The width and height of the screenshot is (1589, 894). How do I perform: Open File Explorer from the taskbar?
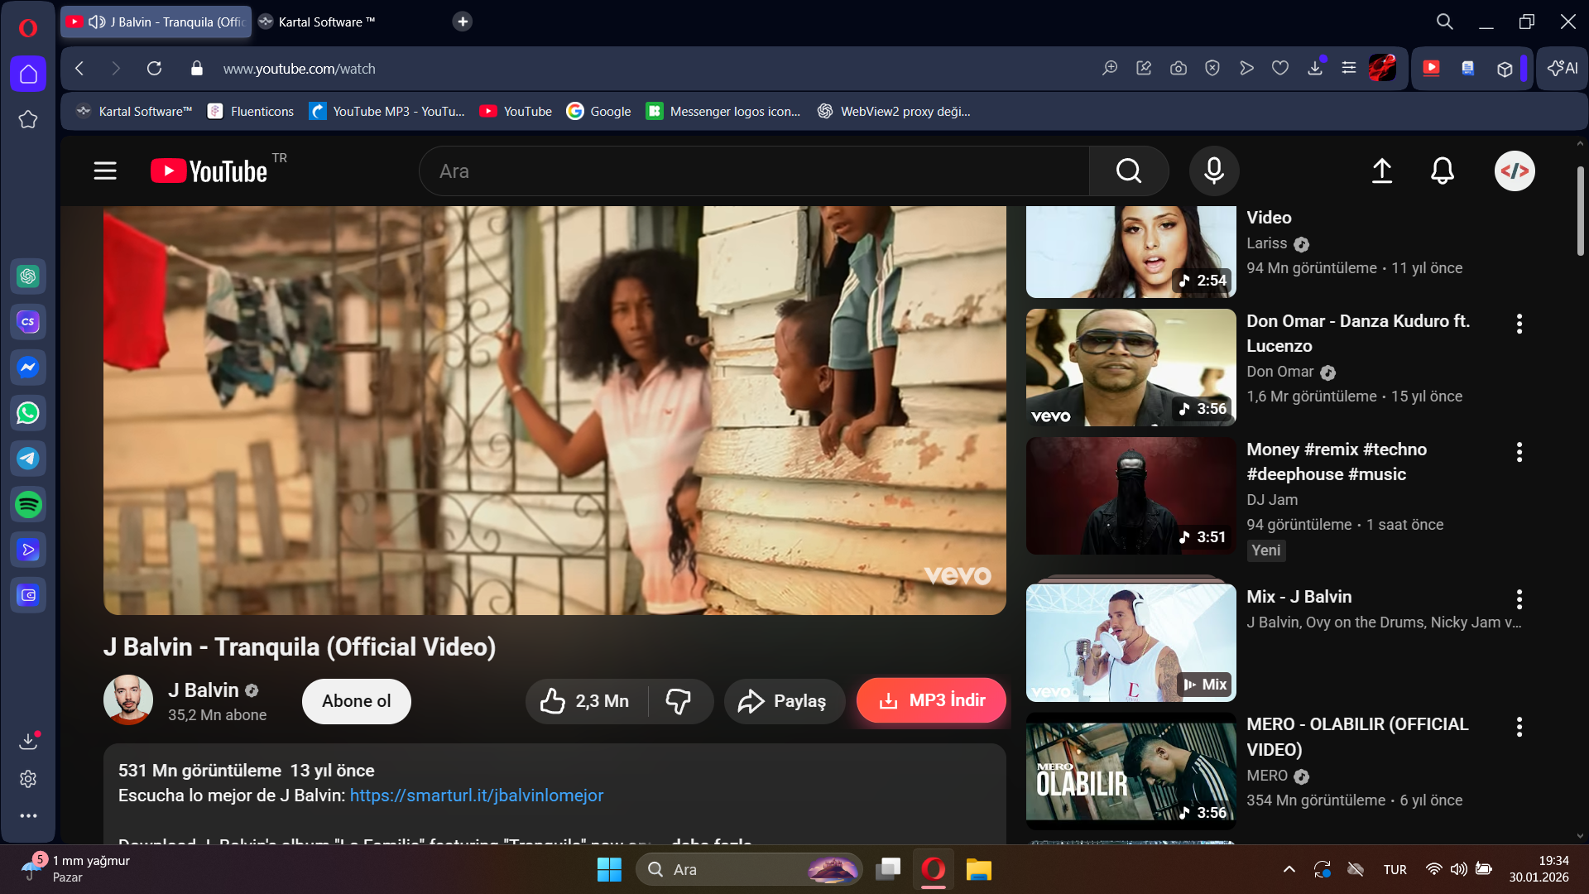[978, 869]
